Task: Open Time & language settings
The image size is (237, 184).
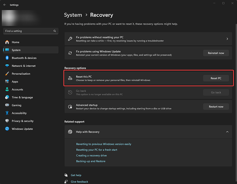Action: (x=31, y=97)
